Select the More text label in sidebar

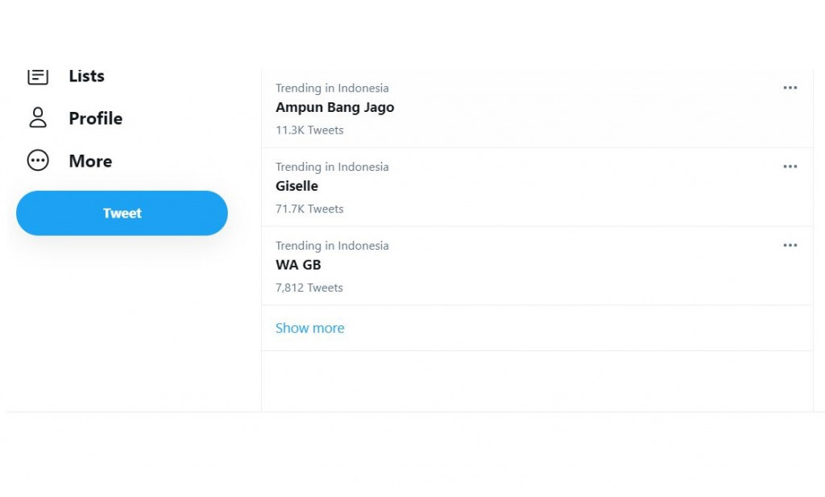click(x=90, y=161)
